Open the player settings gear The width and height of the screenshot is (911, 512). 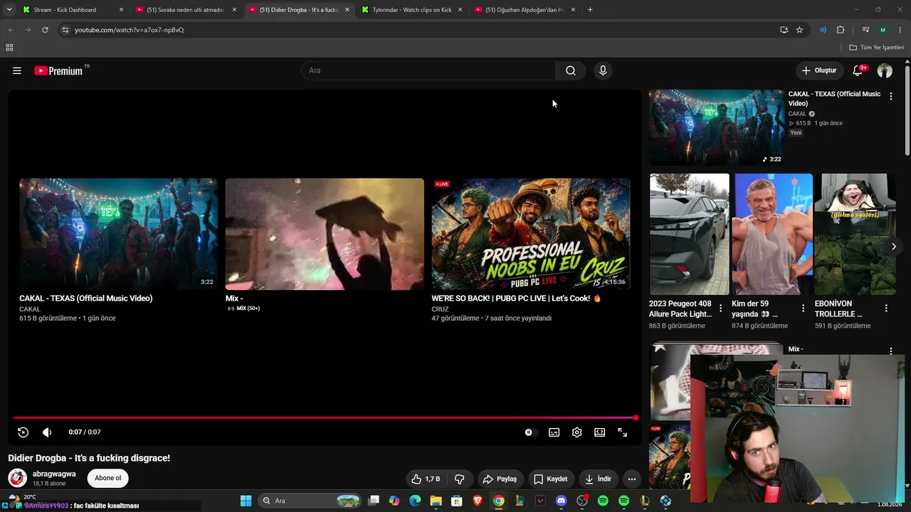tap(576, 432)
